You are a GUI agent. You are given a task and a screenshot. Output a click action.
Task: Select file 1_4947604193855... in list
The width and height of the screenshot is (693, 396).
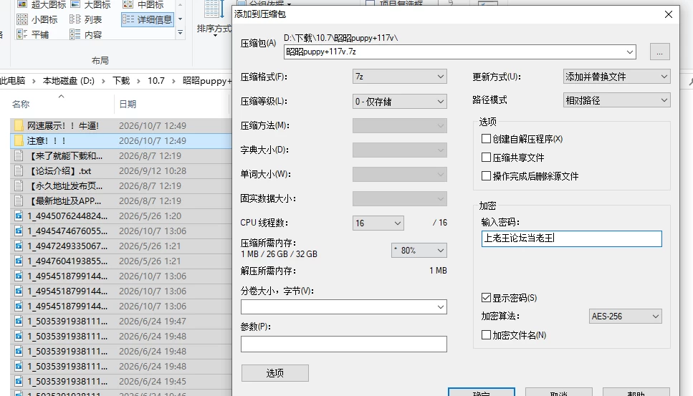[x=120, y=261]
